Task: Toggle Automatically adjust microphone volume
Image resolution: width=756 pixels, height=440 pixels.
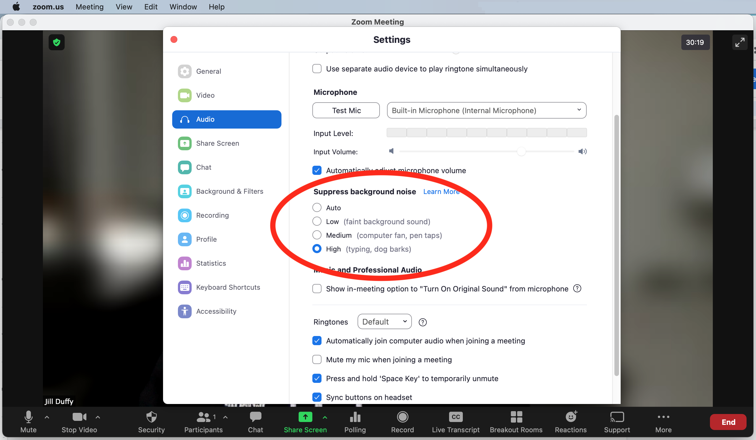Action: click(x=317, y=170)
